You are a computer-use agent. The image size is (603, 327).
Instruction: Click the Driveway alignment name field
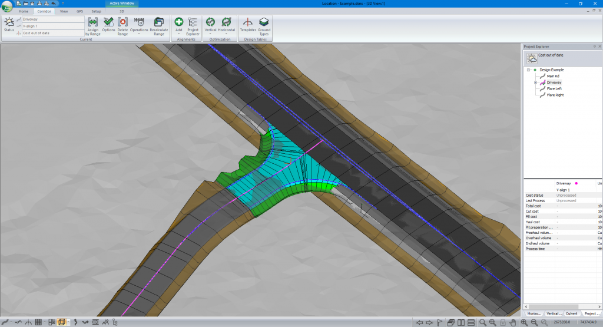[53, 19]
